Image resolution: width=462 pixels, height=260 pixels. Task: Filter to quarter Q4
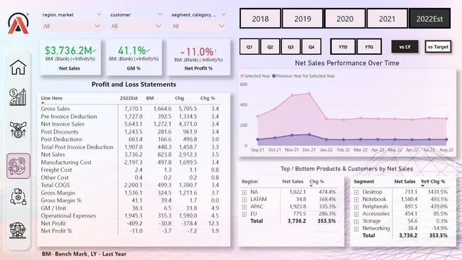pos(311,46)
